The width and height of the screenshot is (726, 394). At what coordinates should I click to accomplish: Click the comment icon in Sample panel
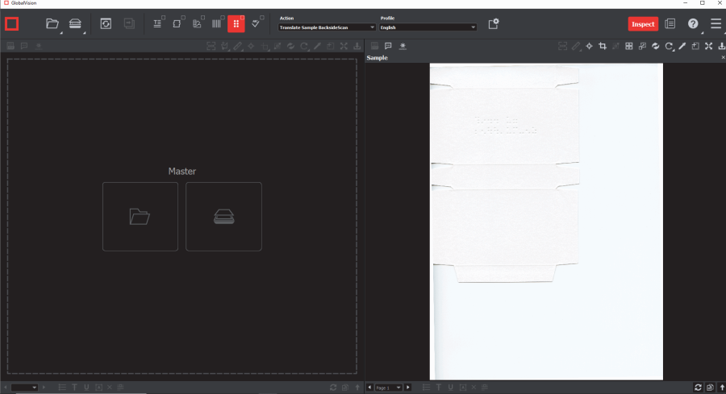[x=388, y=46]
